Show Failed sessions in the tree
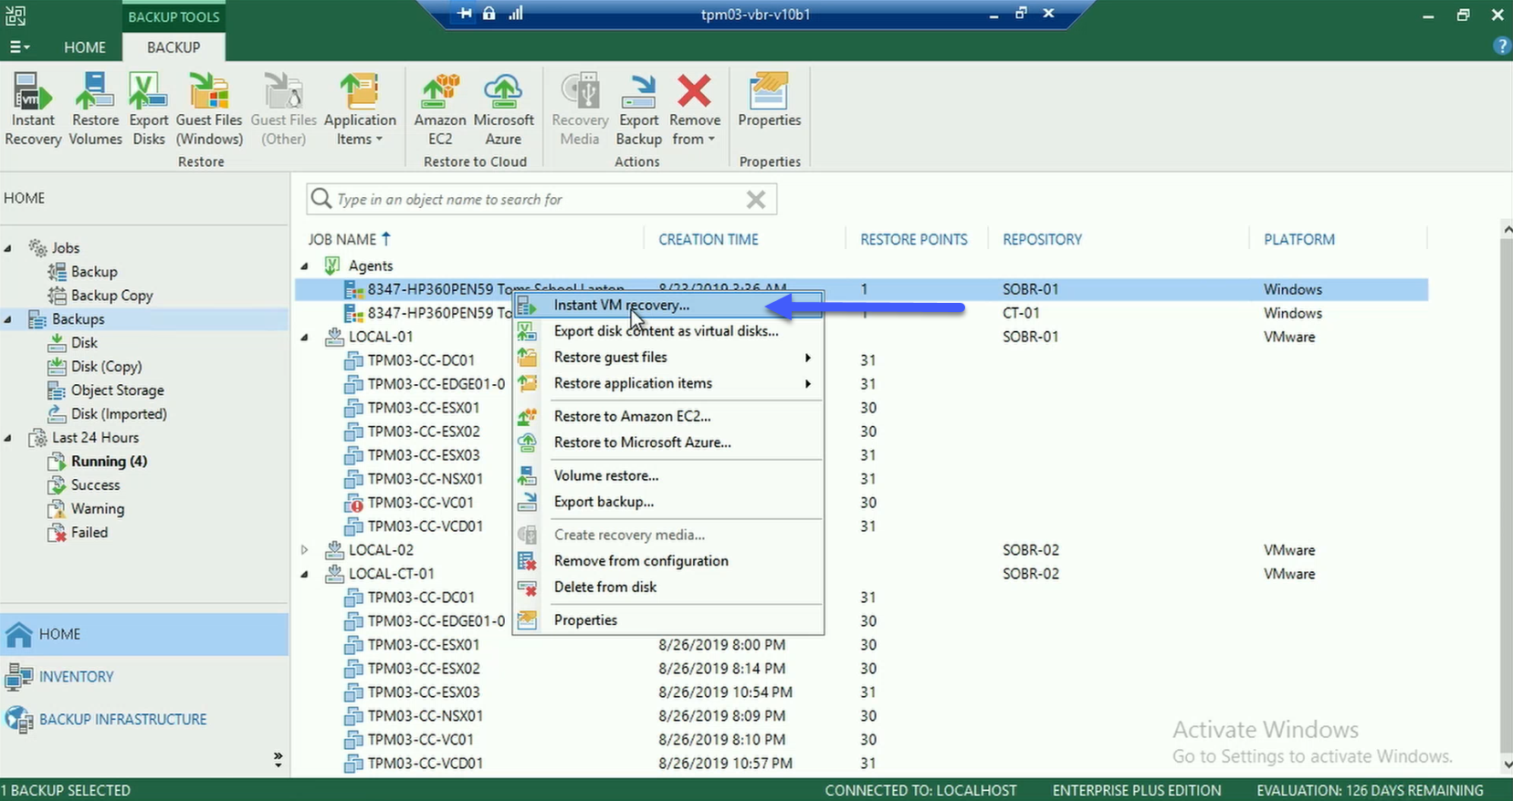 point(89,533)
